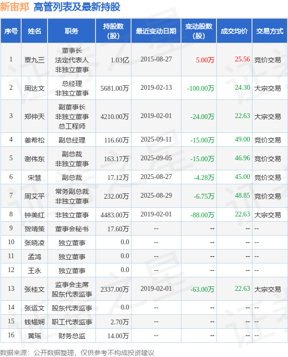The width and height of the screenshot is (288, 357).
Task: Click the date 2025-08-29
Action: click(156, 195)
